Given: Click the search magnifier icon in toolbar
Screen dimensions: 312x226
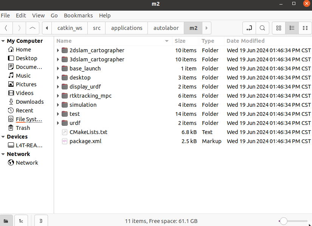Looking at the screenshot, I should (262, 28).
